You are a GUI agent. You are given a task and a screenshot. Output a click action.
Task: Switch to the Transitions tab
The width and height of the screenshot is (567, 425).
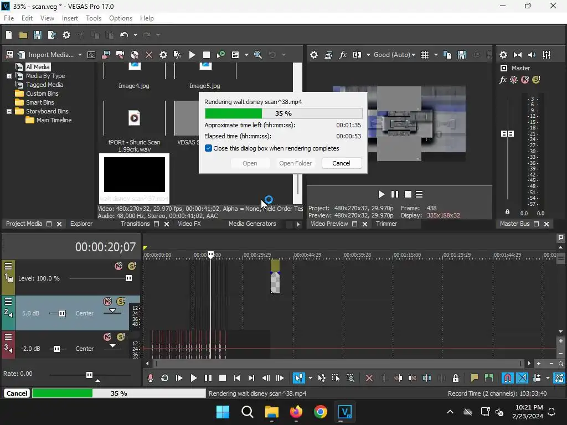tap(135, 224)
